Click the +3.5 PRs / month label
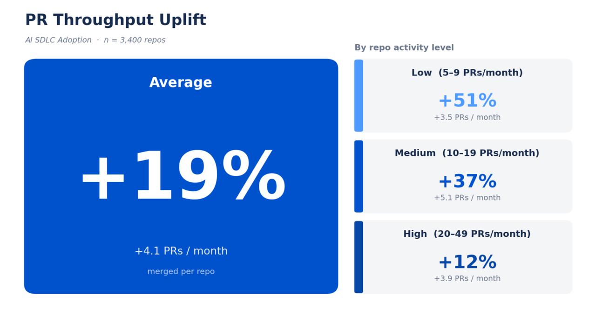596x322 pixels. pos(467,117)
